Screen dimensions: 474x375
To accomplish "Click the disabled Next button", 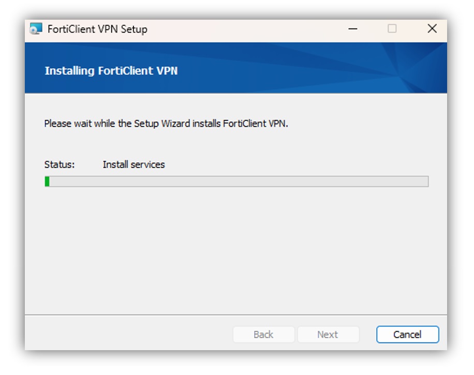I will (x=328, y=335).
